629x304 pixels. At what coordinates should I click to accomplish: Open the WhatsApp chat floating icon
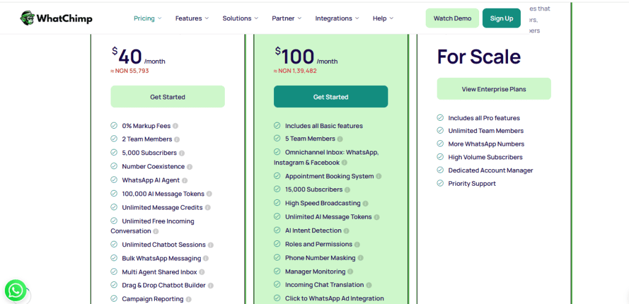pos(15,290)
